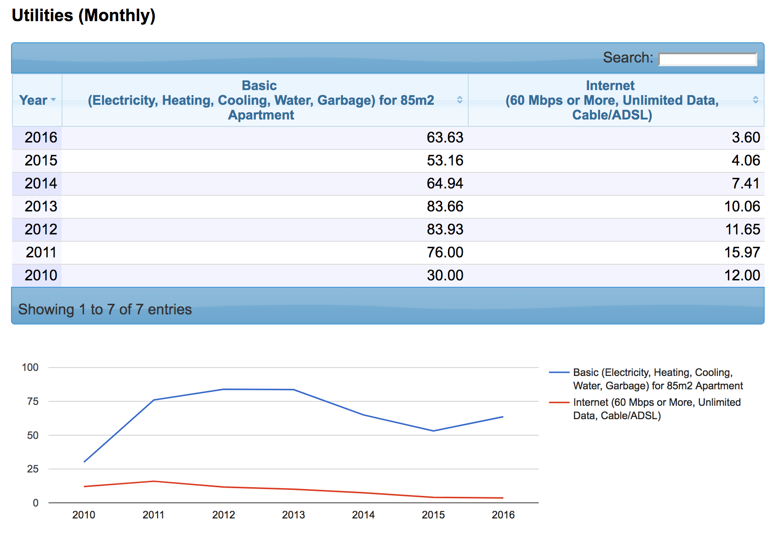Click the Internet column sort icon
The image size is (783, 535).
(755, 100)
